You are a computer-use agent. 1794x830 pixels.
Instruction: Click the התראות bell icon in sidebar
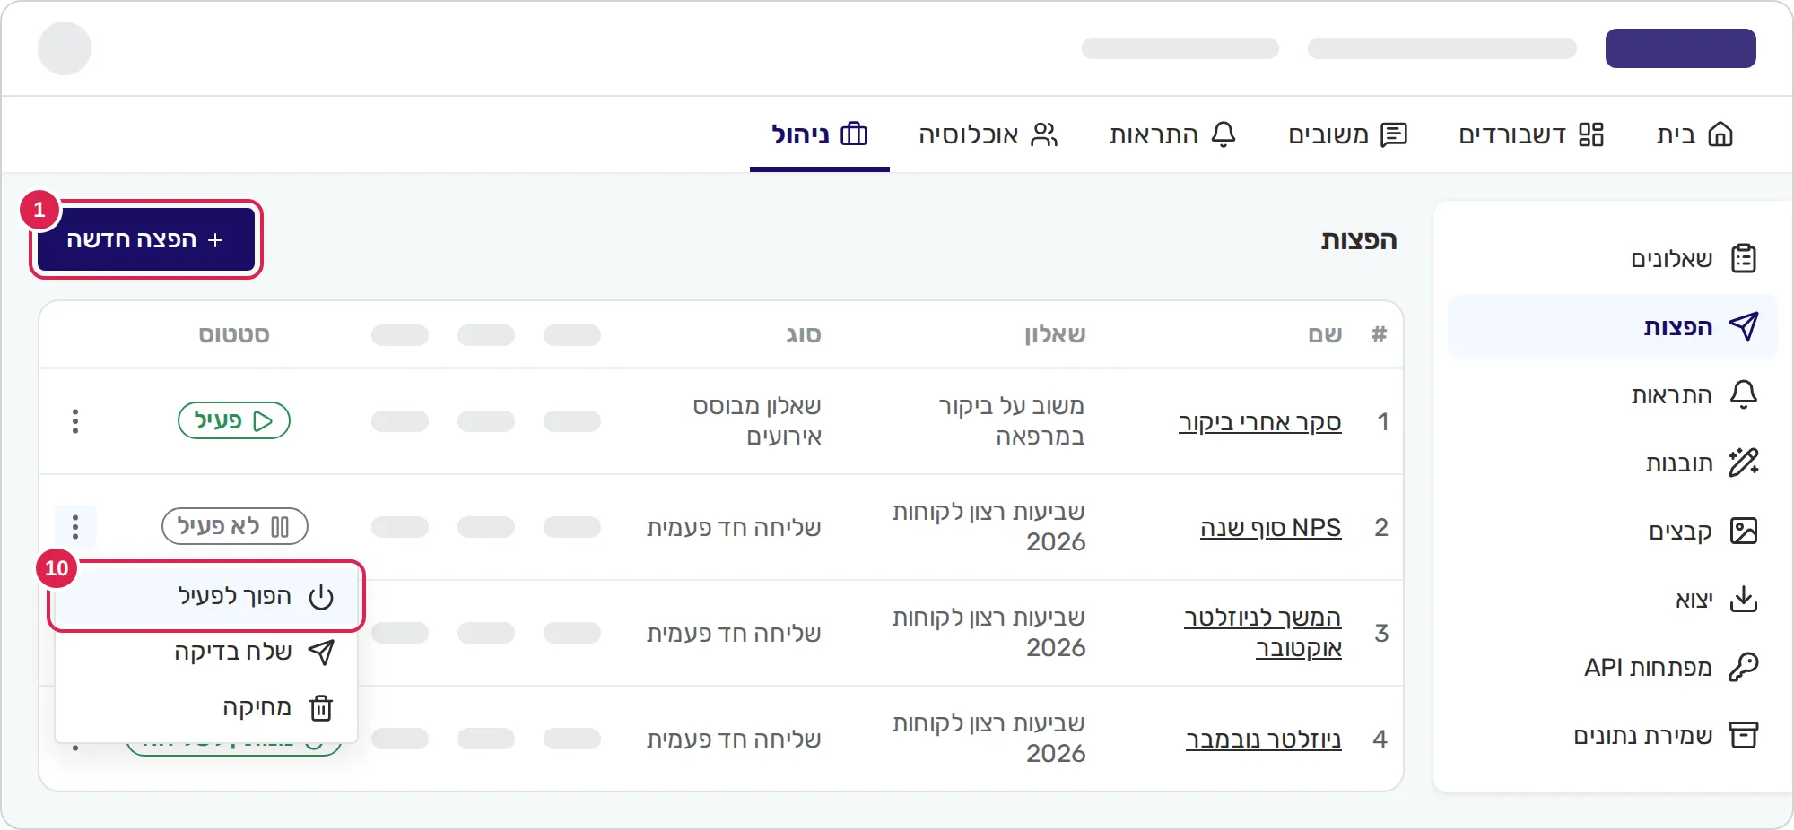coord(1744,394)
